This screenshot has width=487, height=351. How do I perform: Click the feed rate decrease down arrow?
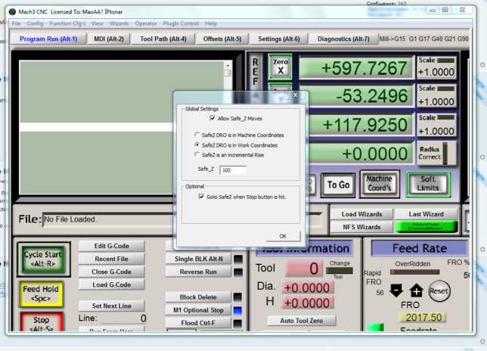coord(396,290)
